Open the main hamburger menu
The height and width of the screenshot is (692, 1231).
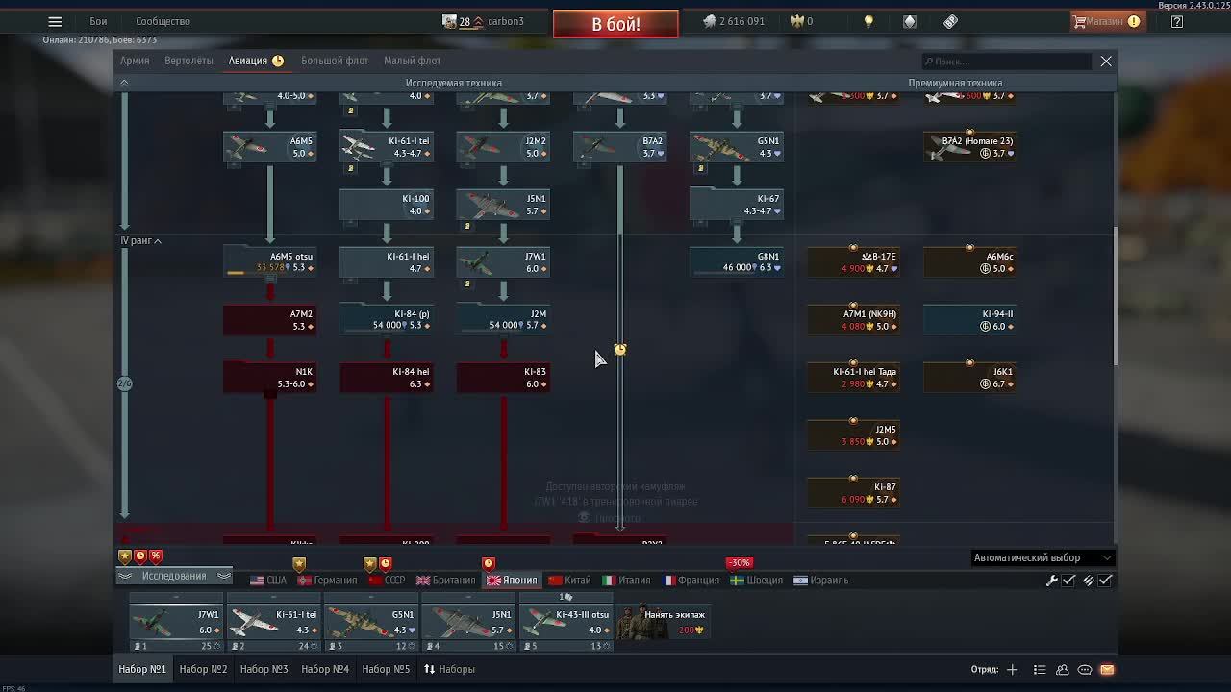click(55, 21)
